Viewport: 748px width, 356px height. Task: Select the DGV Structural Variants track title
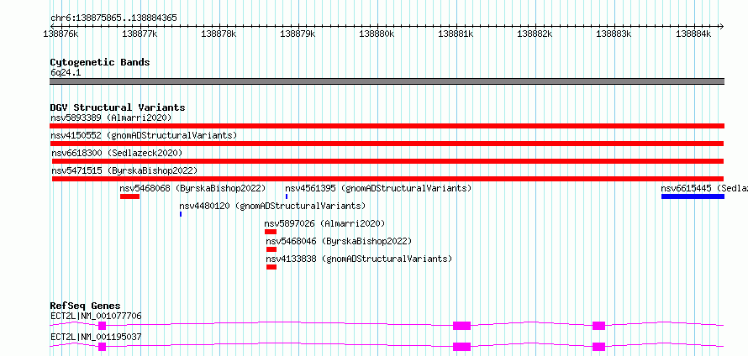(118, 107)
